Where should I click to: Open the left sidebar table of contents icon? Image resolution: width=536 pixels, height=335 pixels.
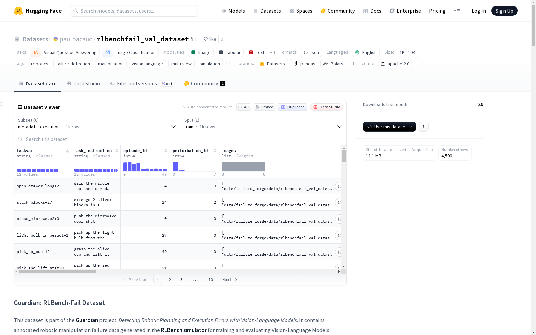[1, 104]
